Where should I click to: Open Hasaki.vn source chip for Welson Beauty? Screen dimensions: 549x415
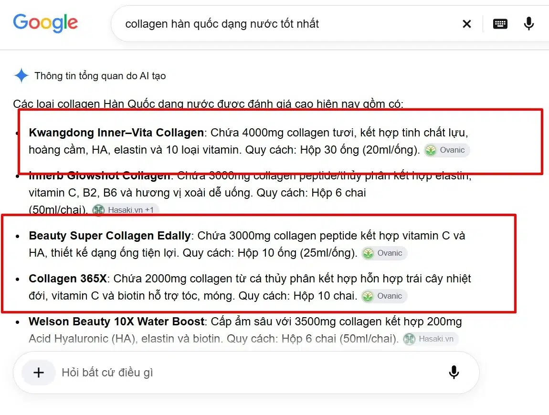[430, 339]
